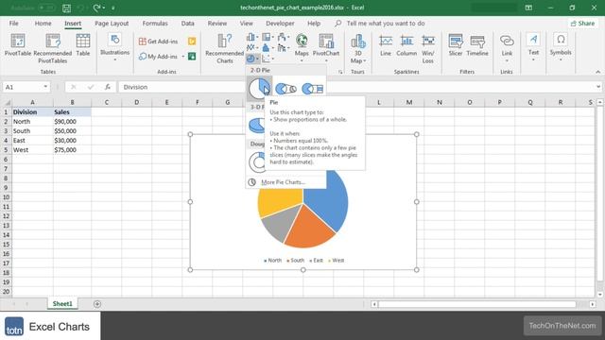Click the Redo icon
This screenshot has width=605, height=340.
pyautogui.click(x=96, y=8)
